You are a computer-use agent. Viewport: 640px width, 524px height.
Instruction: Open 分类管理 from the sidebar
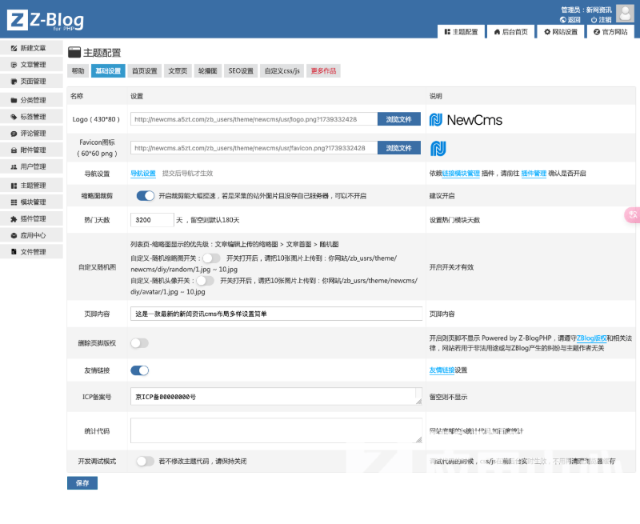click(32, 100)
